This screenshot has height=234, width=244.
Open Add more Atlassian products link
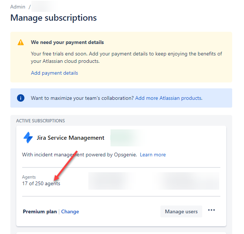[x=169, y=98]
